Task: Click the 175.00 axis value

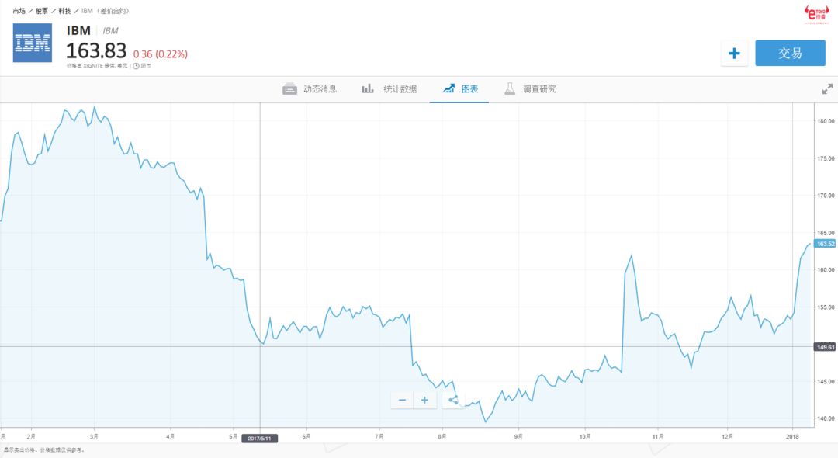Action: (x=826, y=158)
